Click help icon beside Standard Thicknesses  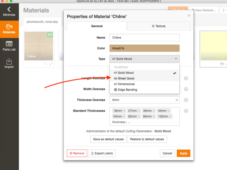coord(186,111)
